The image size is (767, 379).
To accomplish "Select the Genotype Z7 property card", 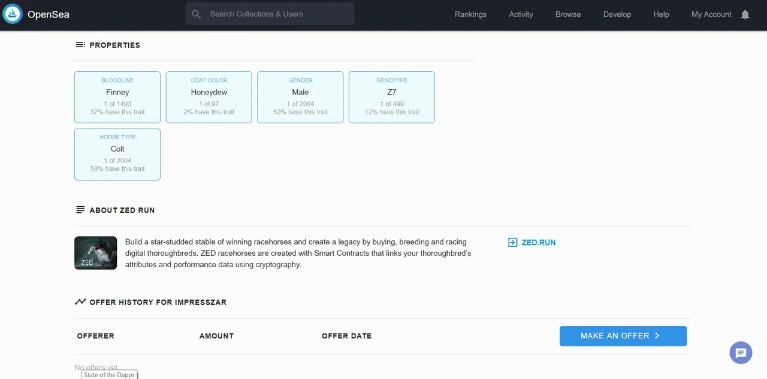I will tap(392, 97).
